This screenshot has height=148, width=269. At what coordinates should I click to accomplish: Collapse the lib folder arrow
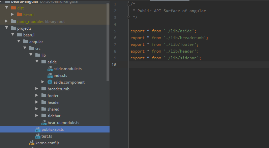[31, 55]
